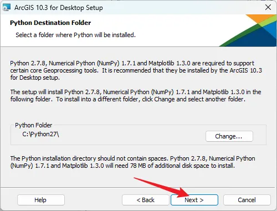Open Help for the installer
Viewport: 277px width, 211px height.
pyautogui.click(x=41, y=200)
